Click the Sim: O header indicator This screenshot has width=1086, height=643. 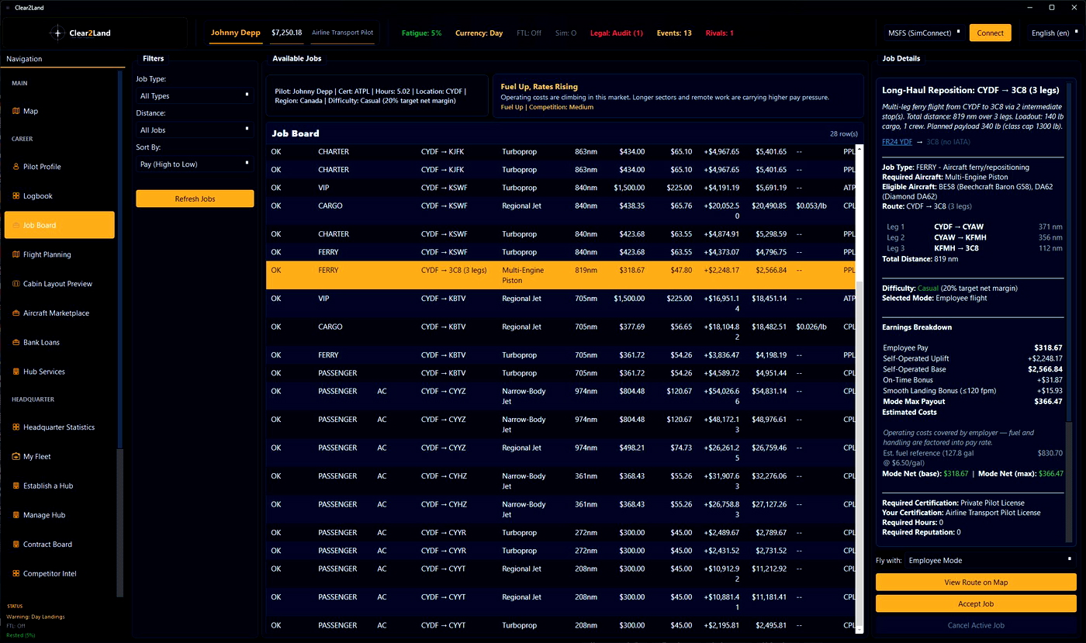click(x=566, y=33)
